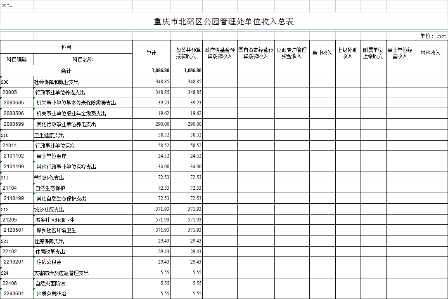Select the 合计 row label
Image resolution: width=448 pixels, height=299 pixels.
click(x=66, y=71)
